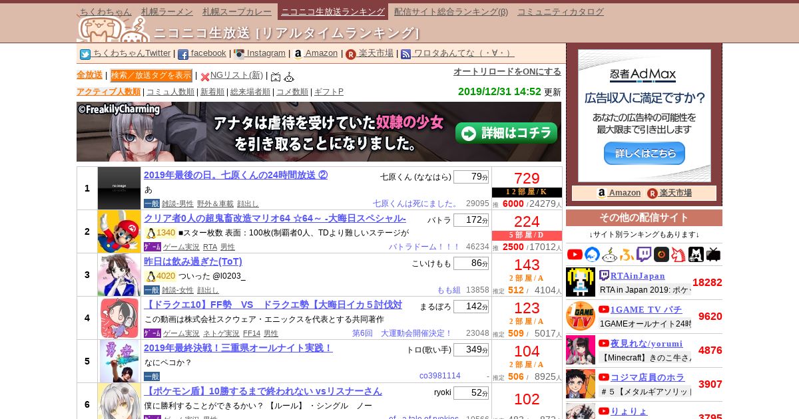The height and width of the screenshot is (419, 799).
Task: Sort by コメ数順
Action: [x=292, y=92]
